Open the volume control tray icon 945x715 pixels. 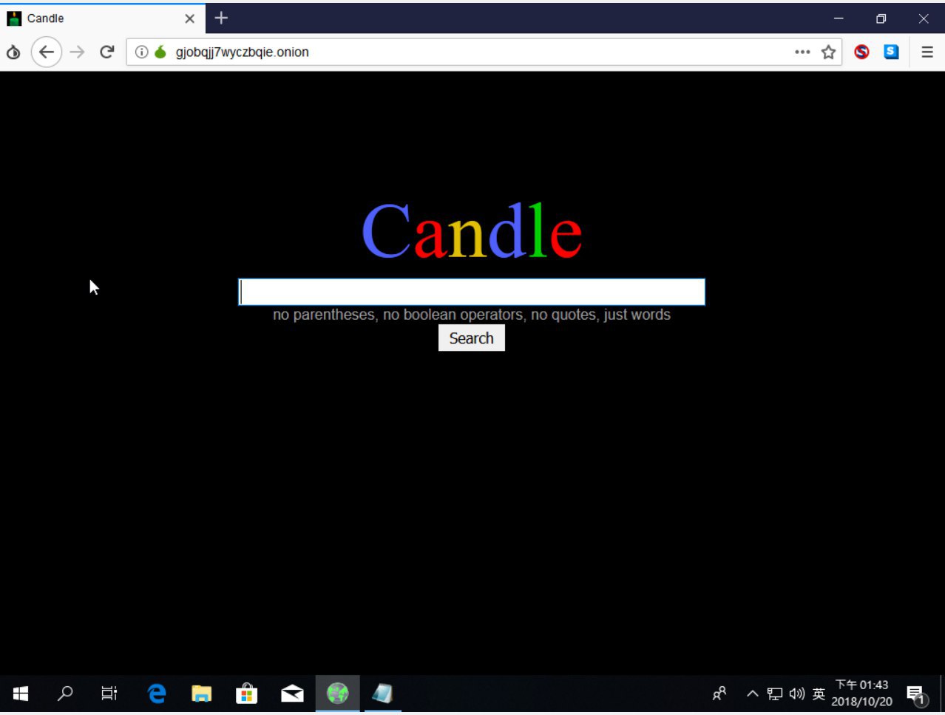(x=797, y=694)
